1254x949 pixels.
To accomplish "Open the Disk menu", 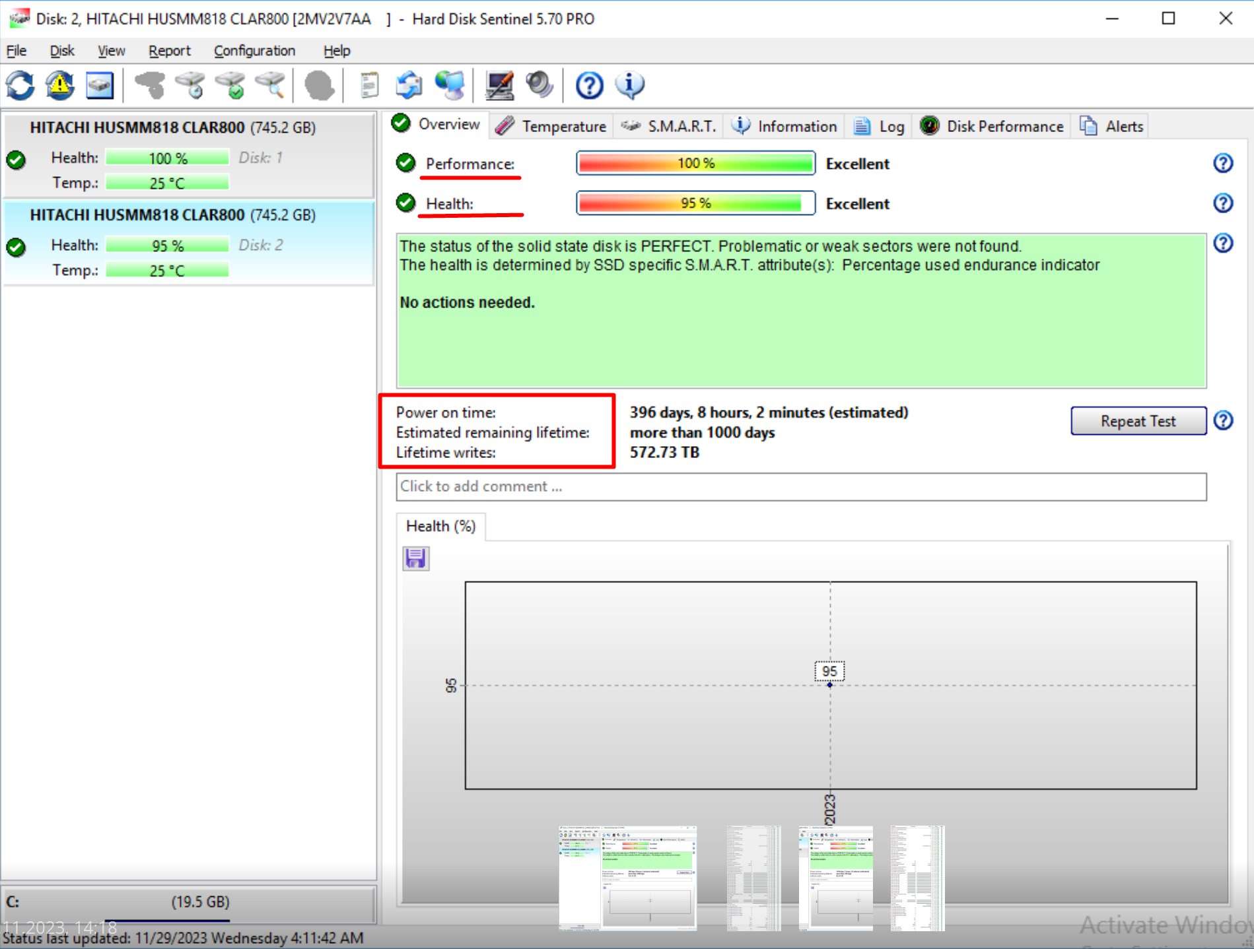I will 62,51.
